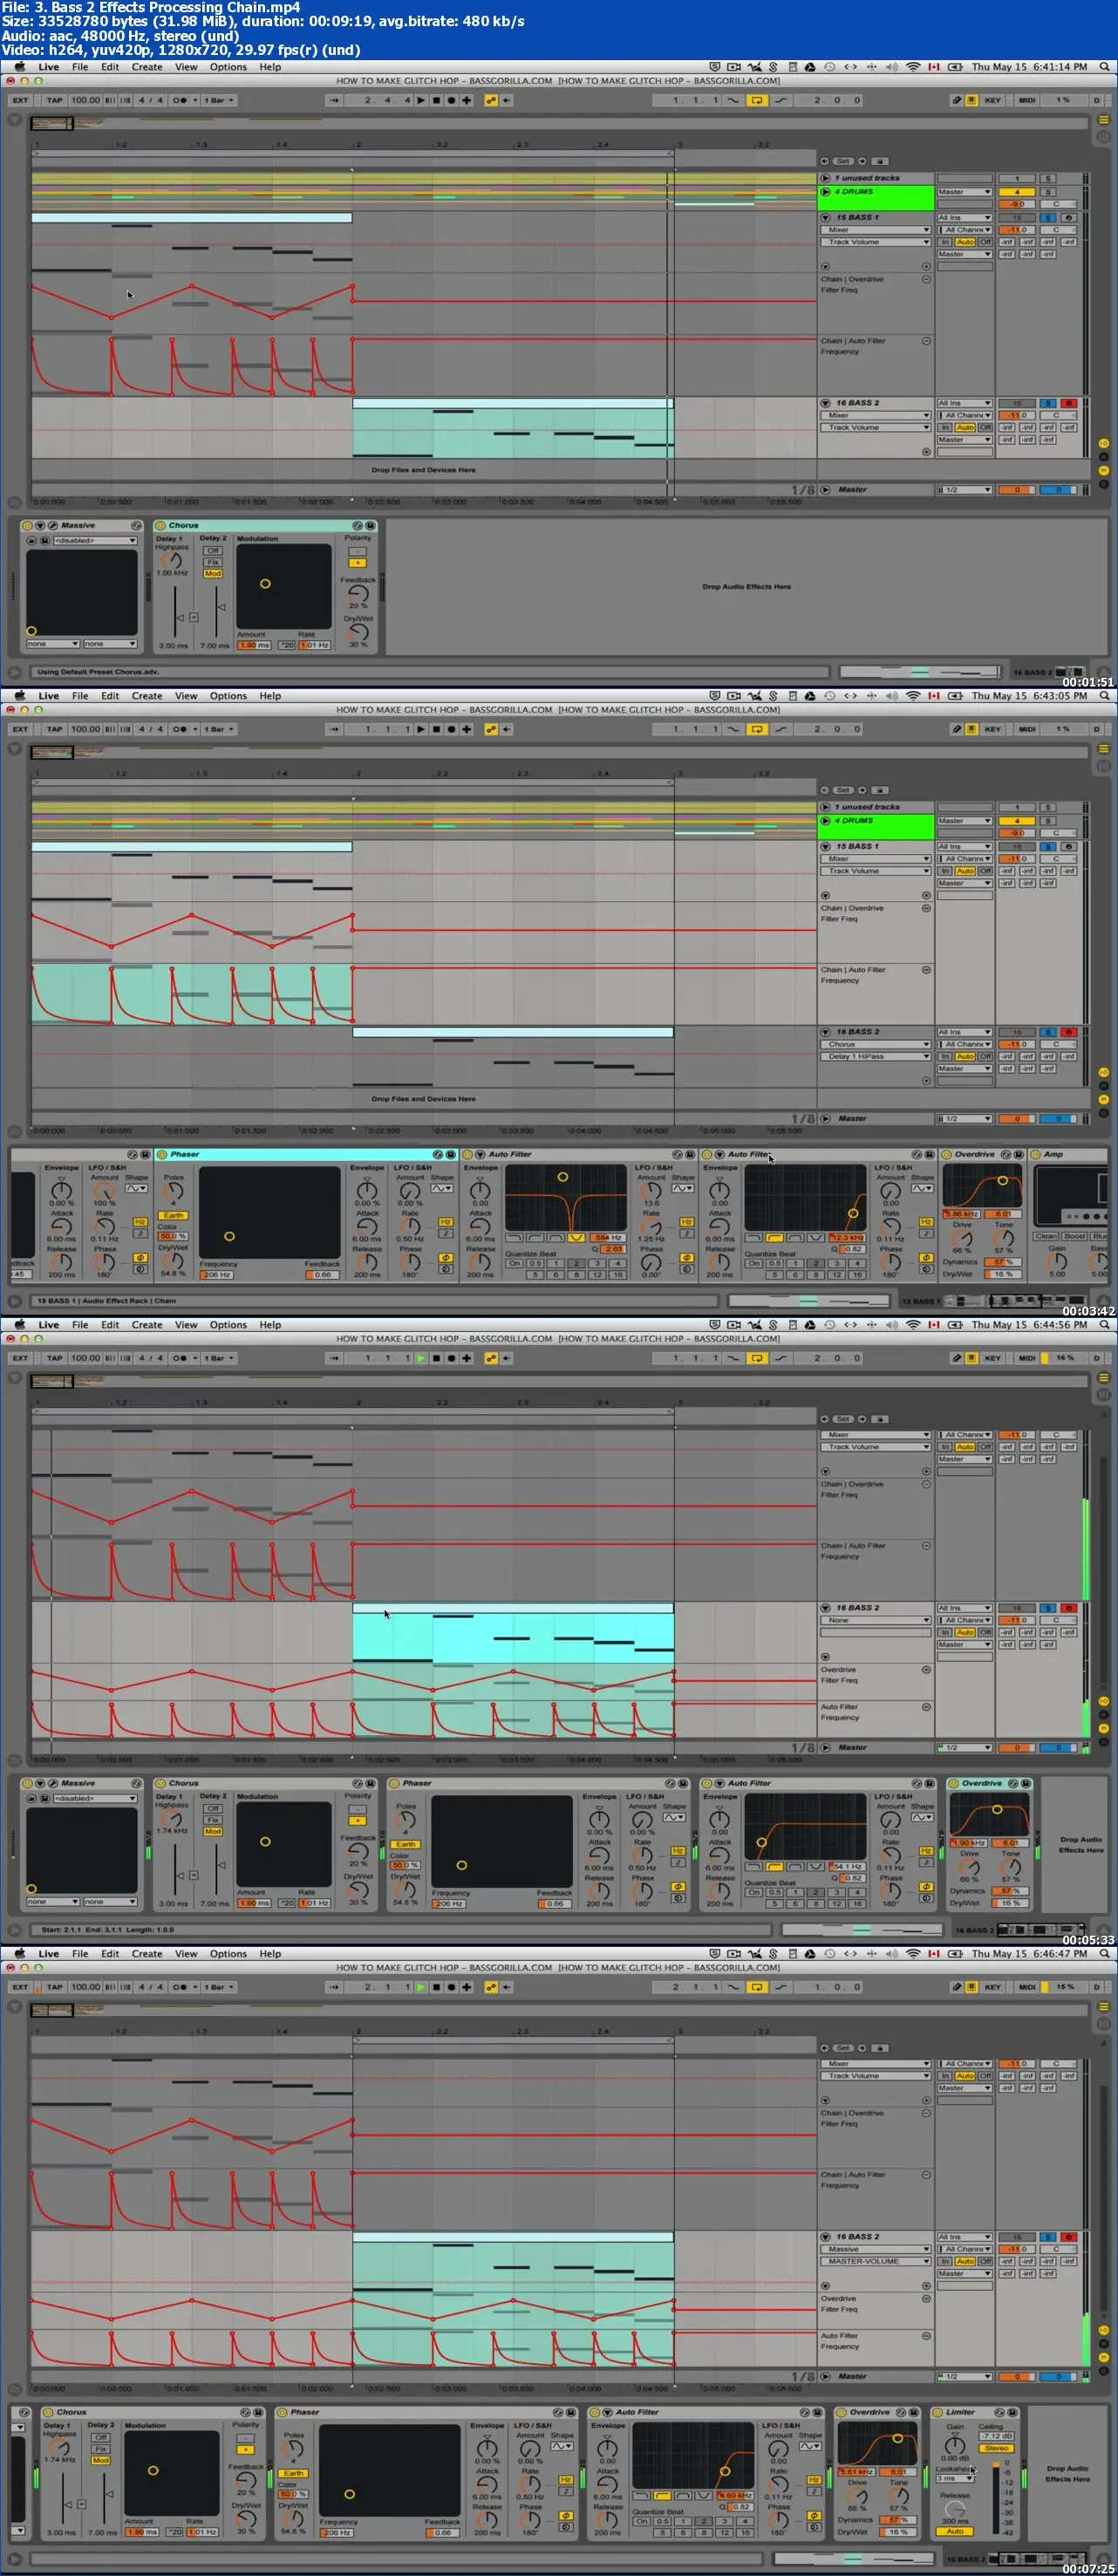1118x2576 pixels.
Task: Click the Auto monitor button for 15 BASS 1 in 00:01:51 frame
Action: coord(965,242)
